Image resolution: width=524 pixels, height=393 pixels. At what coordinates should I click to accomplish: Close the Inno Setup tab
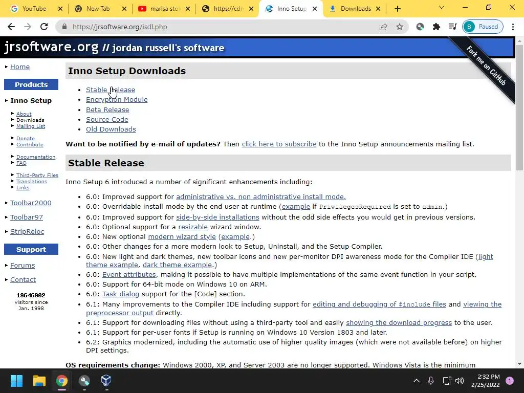click(x=315, y=9)
